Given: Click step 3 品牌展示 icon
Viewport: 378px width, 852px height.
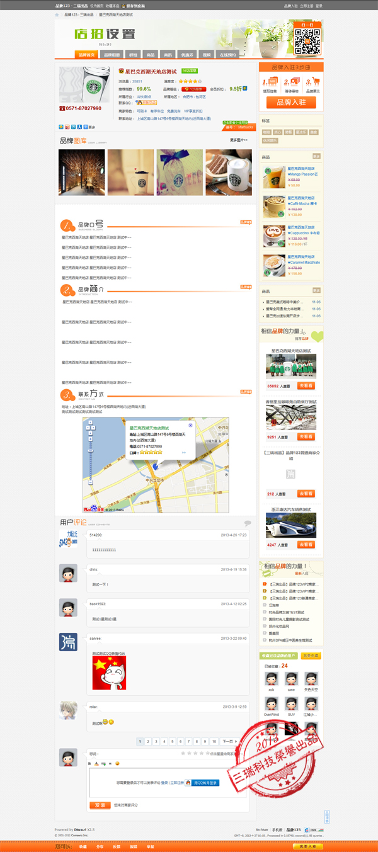Looking at the screenshot, I should point(312,81).
